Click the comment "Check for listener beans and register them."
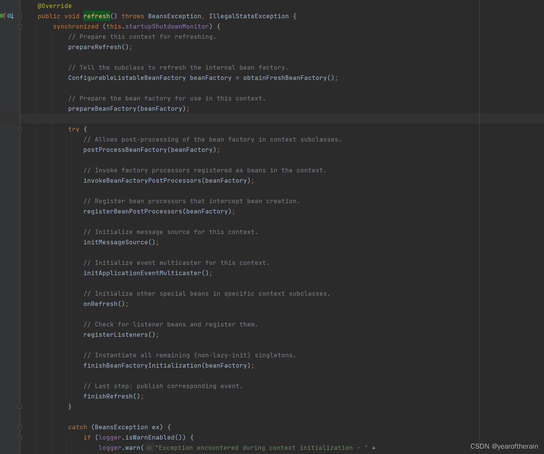 click(171, 325)
